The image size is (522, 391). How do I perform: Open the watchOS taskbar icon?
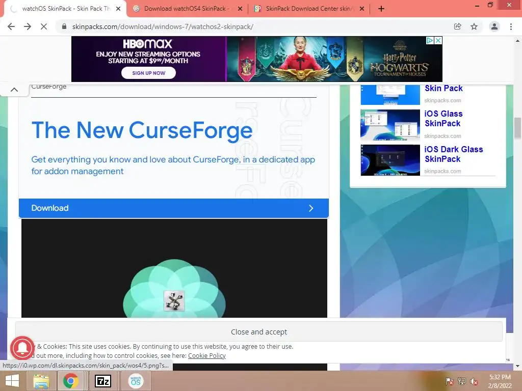pyautogui.click(x=136, y=381)
